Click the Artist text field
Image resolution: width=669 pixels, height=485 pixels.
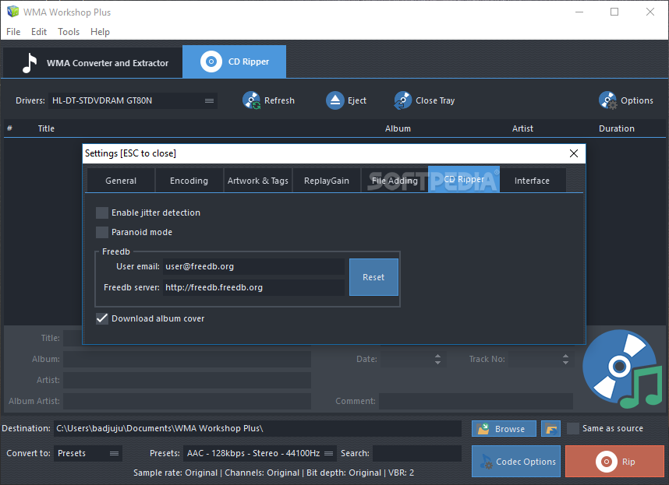pos(187,380)
